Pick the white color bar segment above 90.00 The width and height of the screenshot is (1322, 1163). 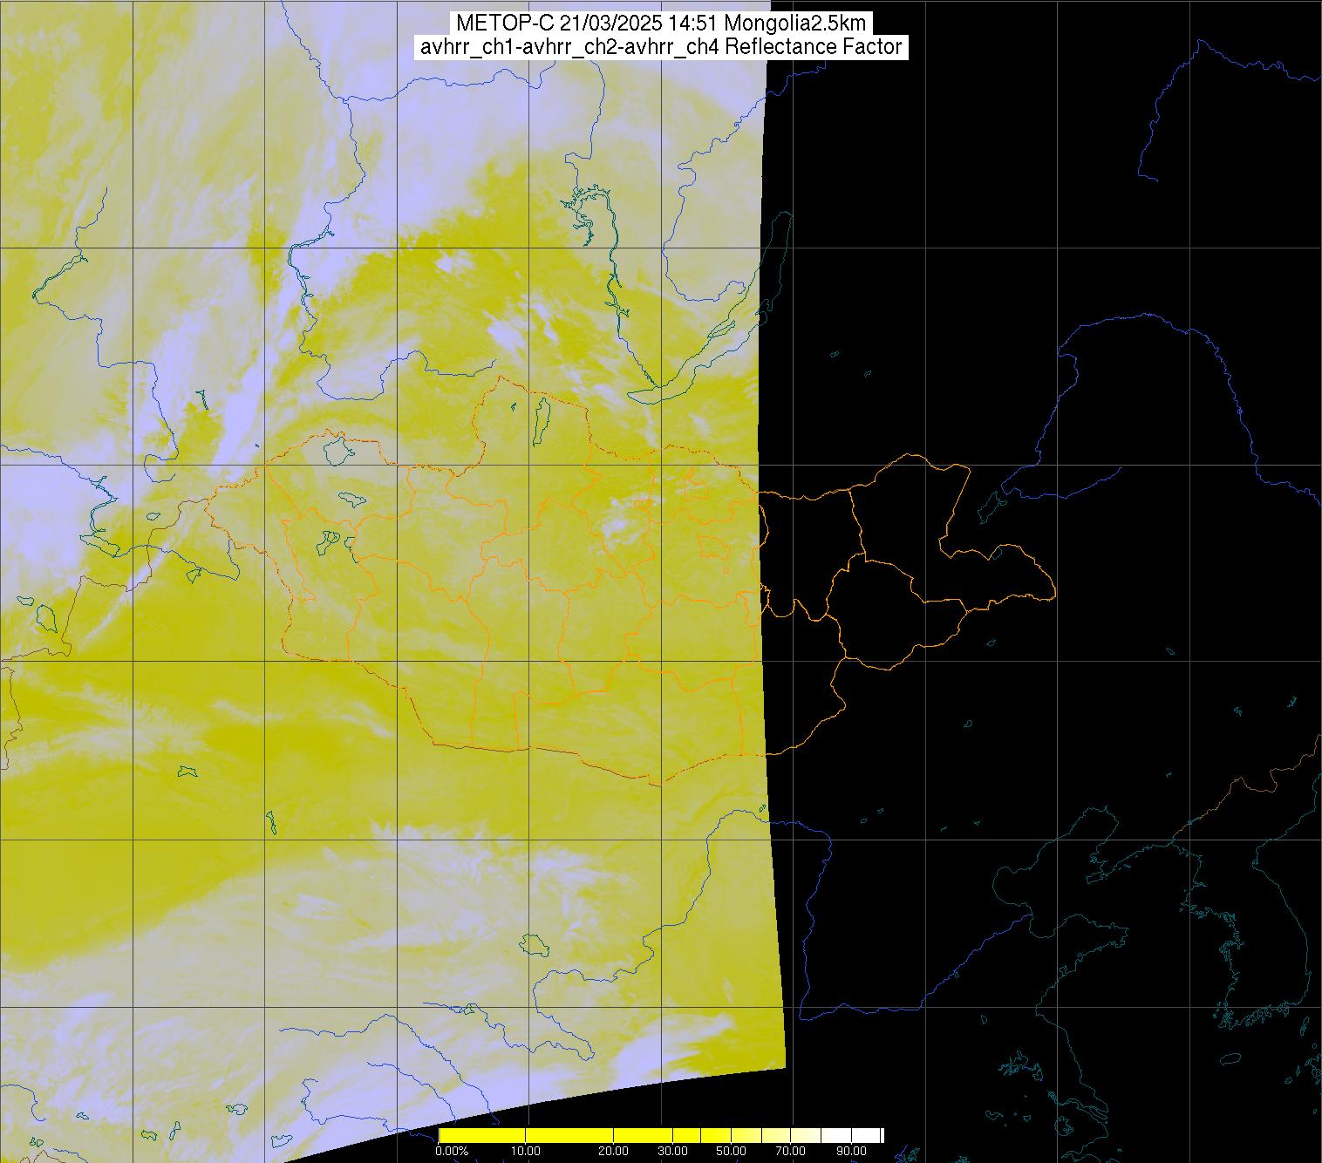click(866, 1135)
